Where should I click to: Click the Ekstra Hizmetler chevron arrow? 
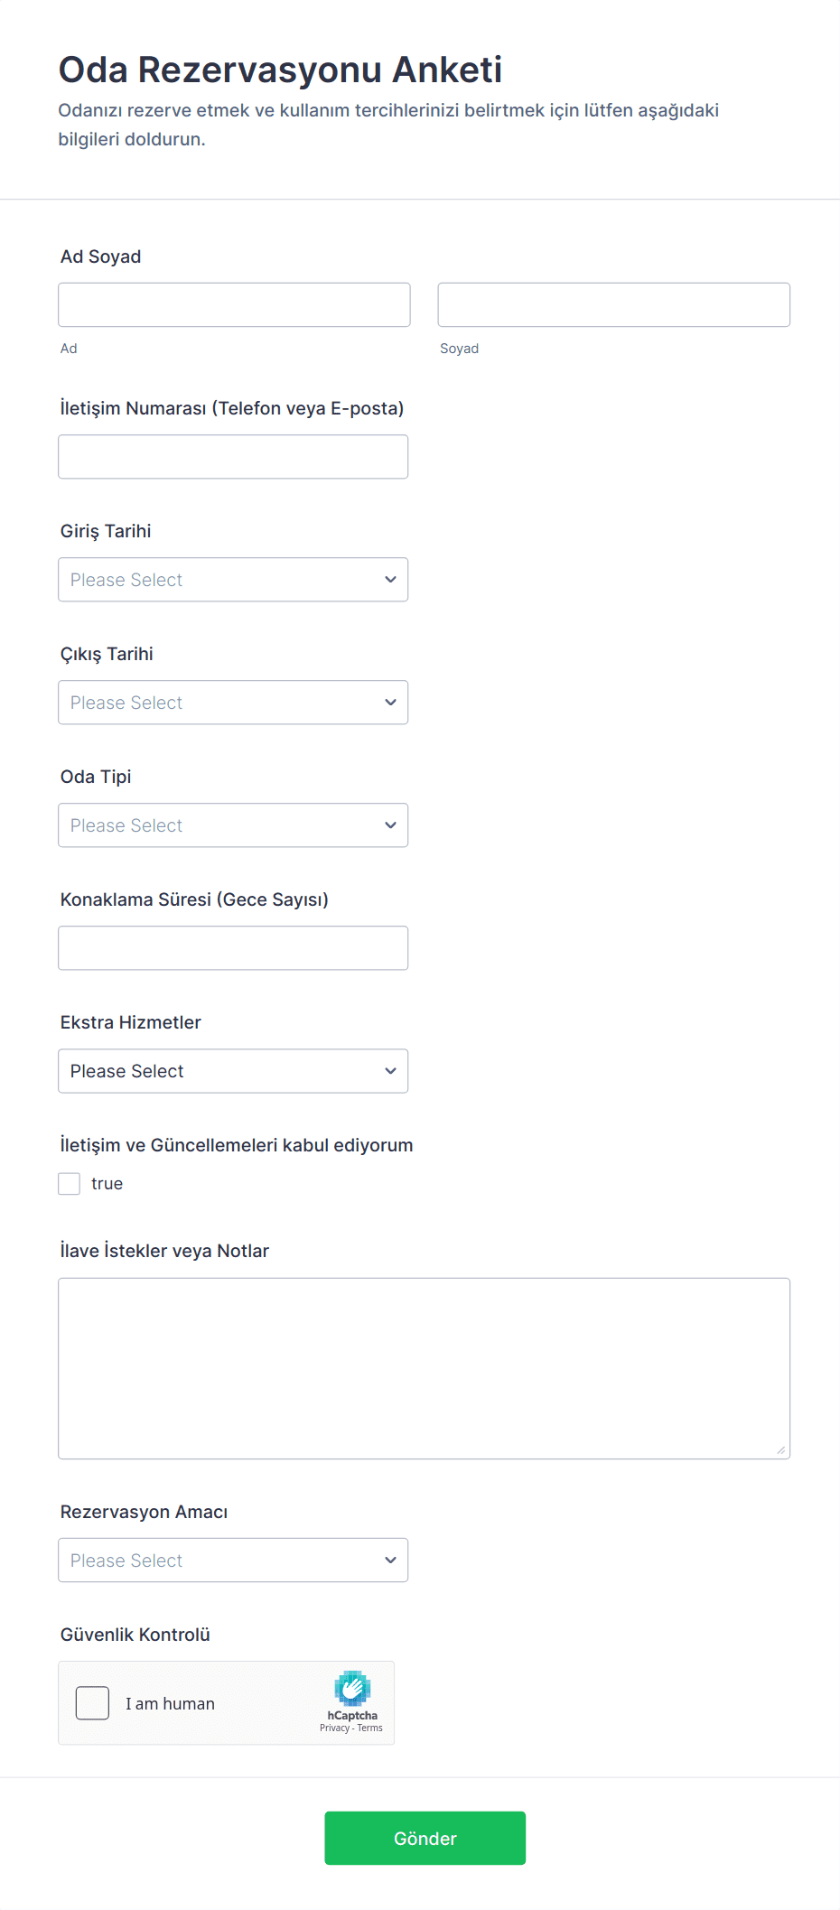[390, 1071]
